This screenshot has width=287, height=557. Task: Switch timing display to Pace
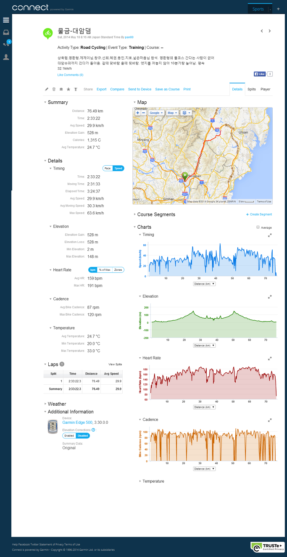click(x=108, y=168)
